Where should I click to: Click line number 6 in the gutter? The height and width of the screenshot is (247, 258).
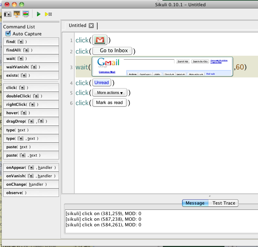click(71, 103)
